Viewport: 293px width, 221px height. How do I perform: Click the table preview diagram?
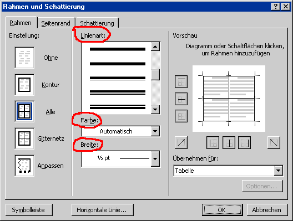pos(229,99)
